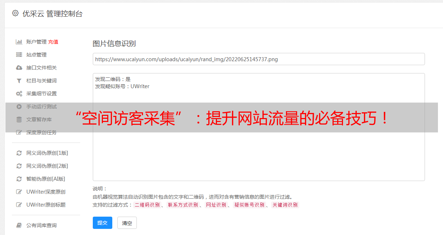Go to 接口文件相关 section

[x=42, y=68]
